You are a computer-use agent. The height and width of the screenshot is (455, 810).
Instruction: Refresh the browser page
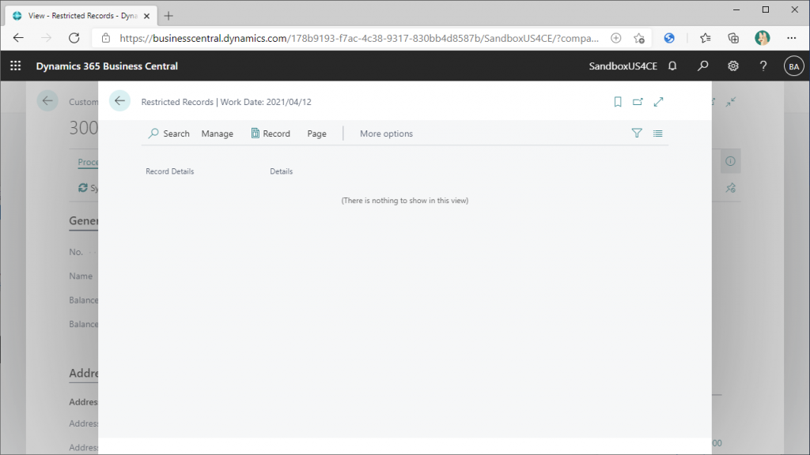pyautogui.click(x=74, y=38)
